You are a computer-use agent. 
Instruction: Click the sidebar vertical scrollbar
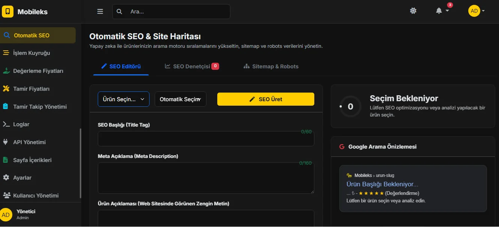coord(80,163)
